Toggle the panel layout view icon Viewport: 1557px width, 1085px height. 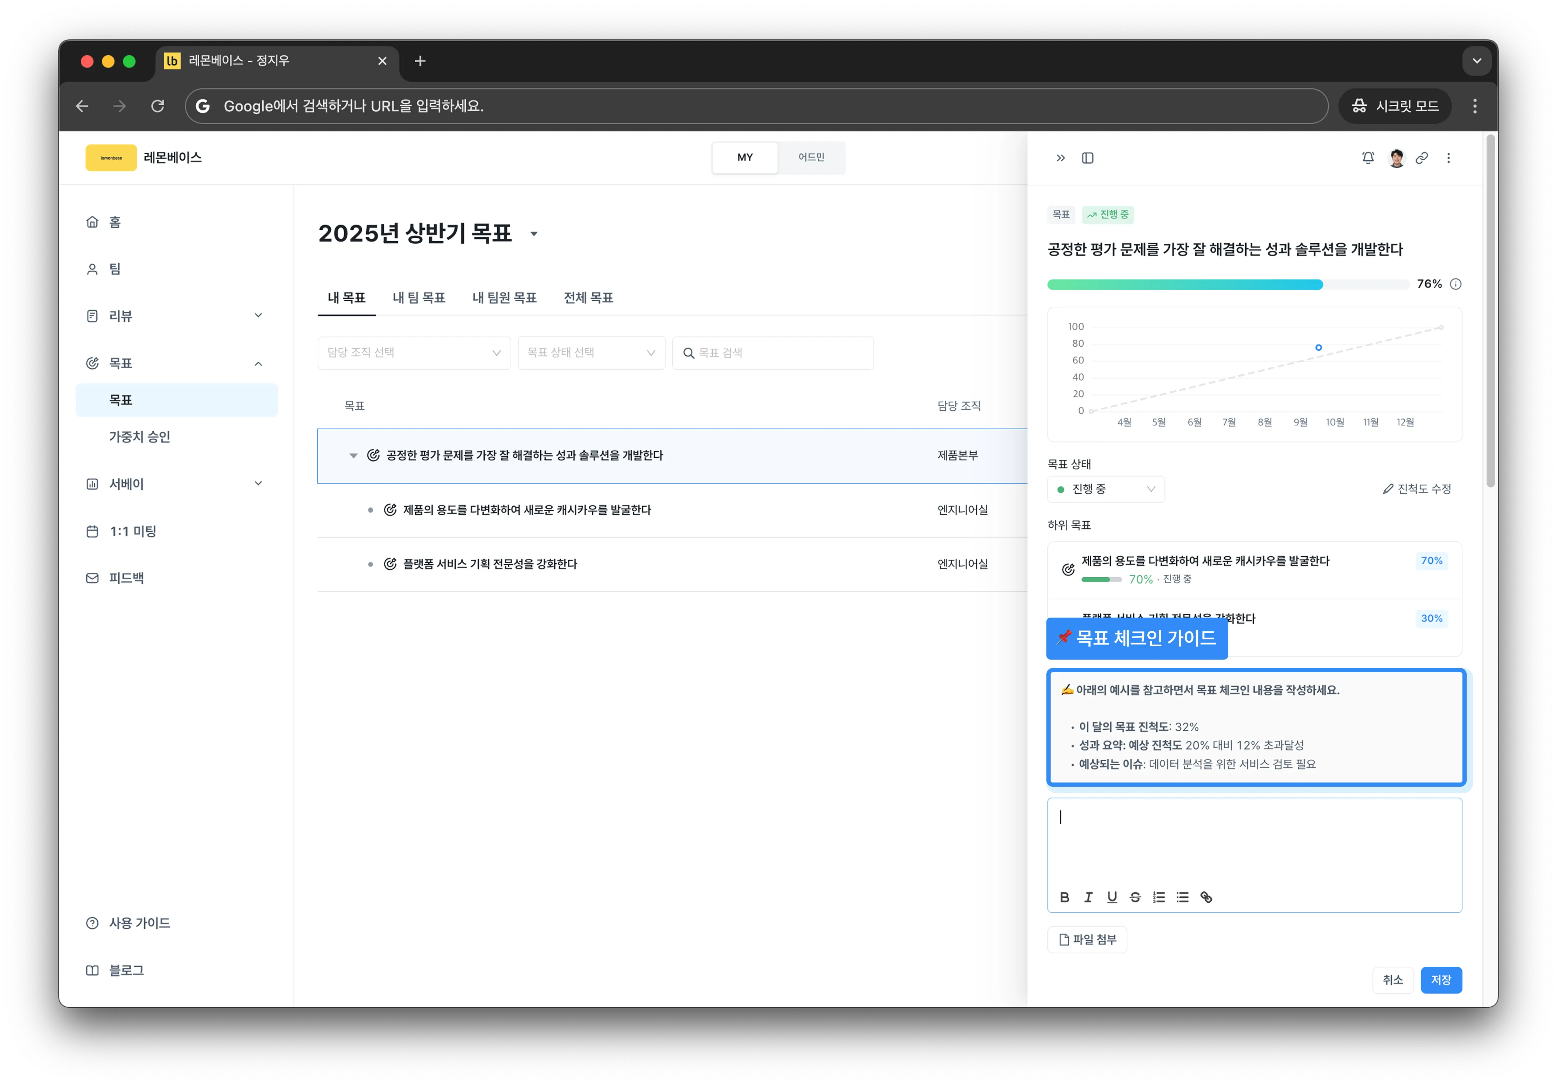click(x=1088, y=158)
